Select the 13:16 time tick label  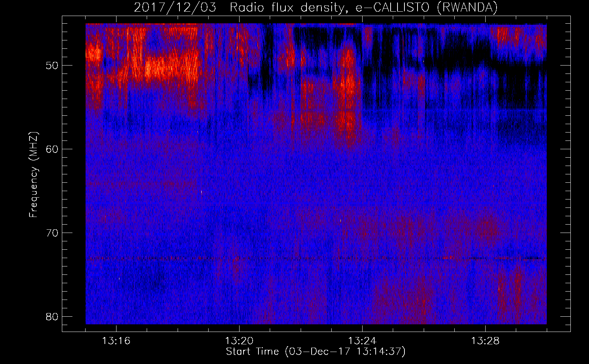[116, 341]
